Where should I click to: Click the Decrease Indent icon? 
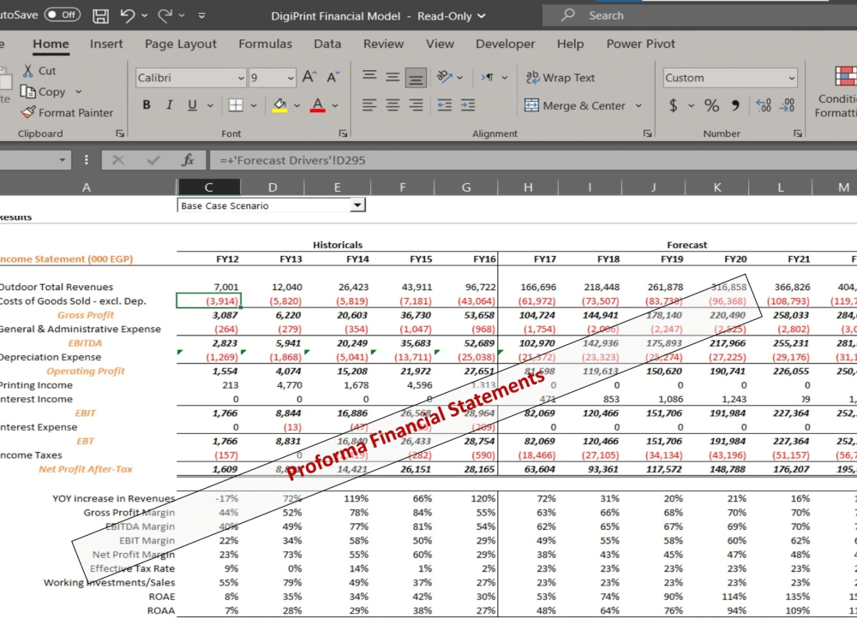coord(444,104)
